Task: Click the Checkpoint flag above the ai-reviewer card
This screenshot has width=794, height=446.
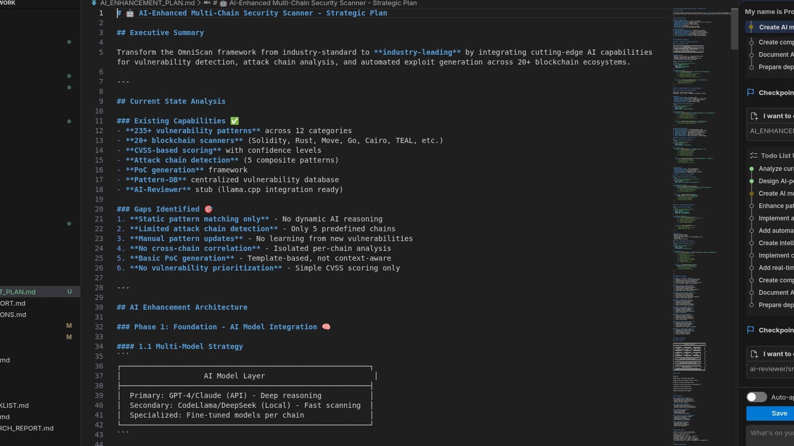Action: click(x=751, y=330)
